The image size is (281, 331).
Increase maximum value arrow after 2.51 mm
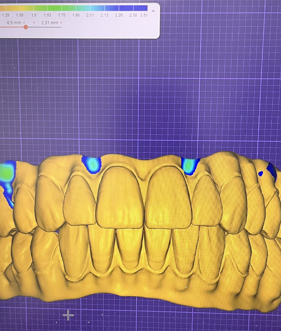coord(61,22)
